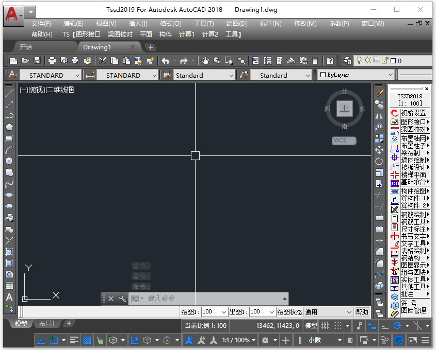Viewport: 436px width, 350px height.
Task: Open the WCS coordinate system dropdown
Action: pos(344,141)
